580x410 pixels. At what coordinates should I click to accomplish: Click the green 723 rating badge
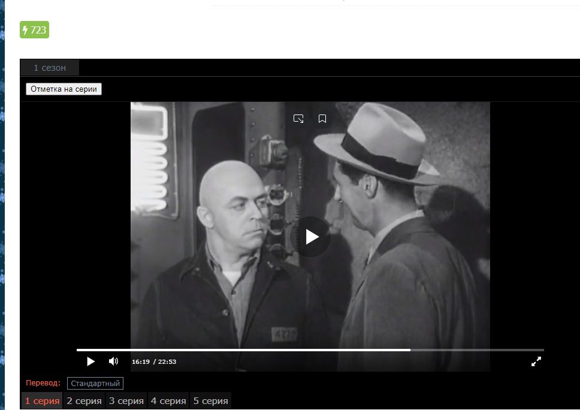point(34,30)
